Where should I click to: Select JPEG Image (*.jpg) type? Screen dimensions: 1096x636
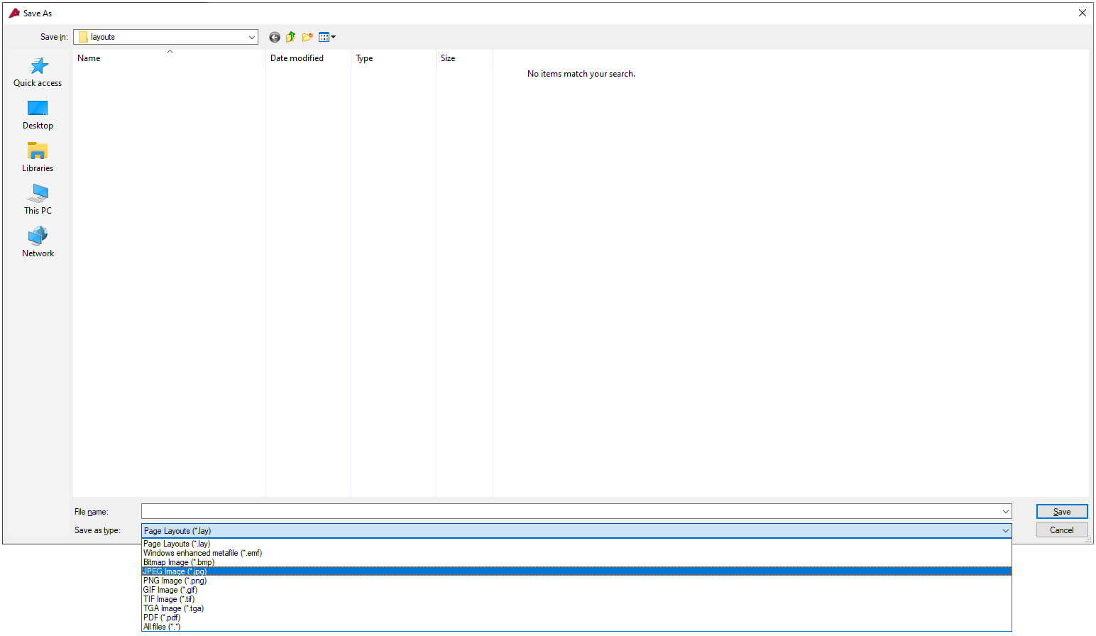pos(576,571)
